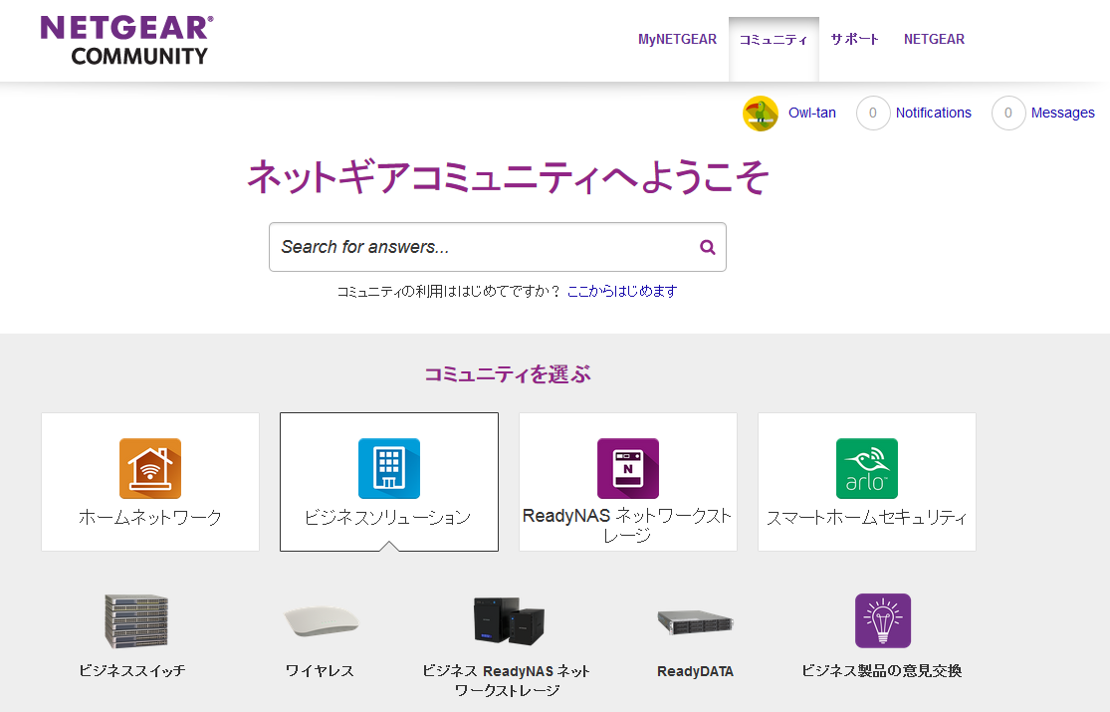The image size is (1110, 712).
Task: Open the black ReadyNAS devices image
Action: [x=509, y=620]
